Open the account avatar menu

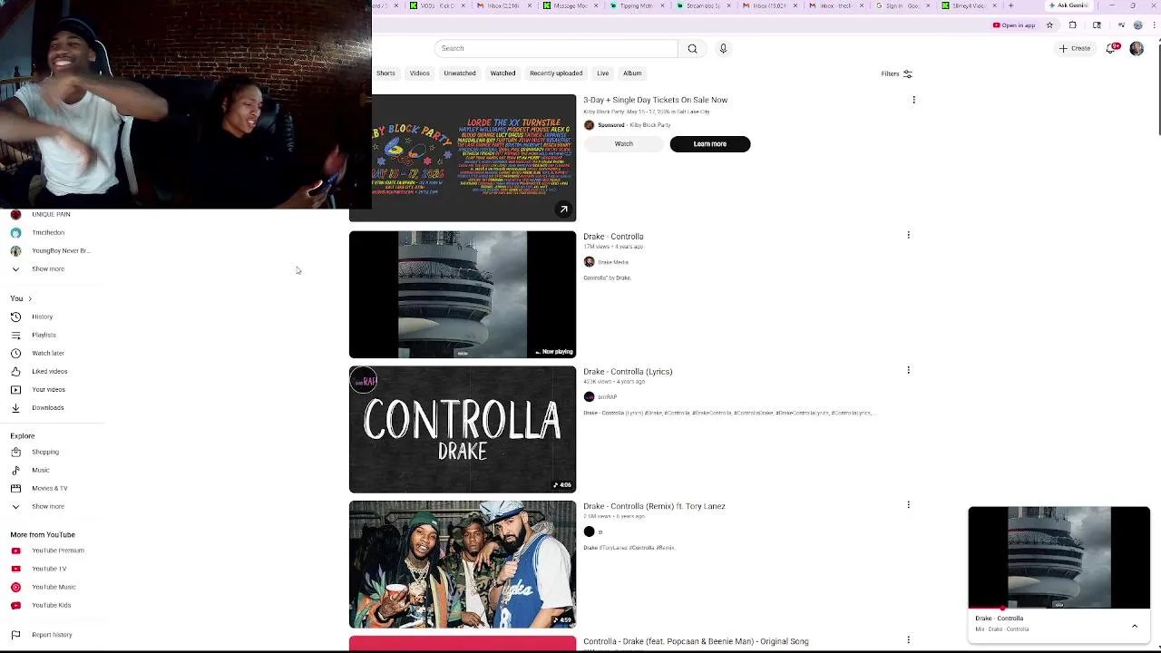pos(1137,48)
